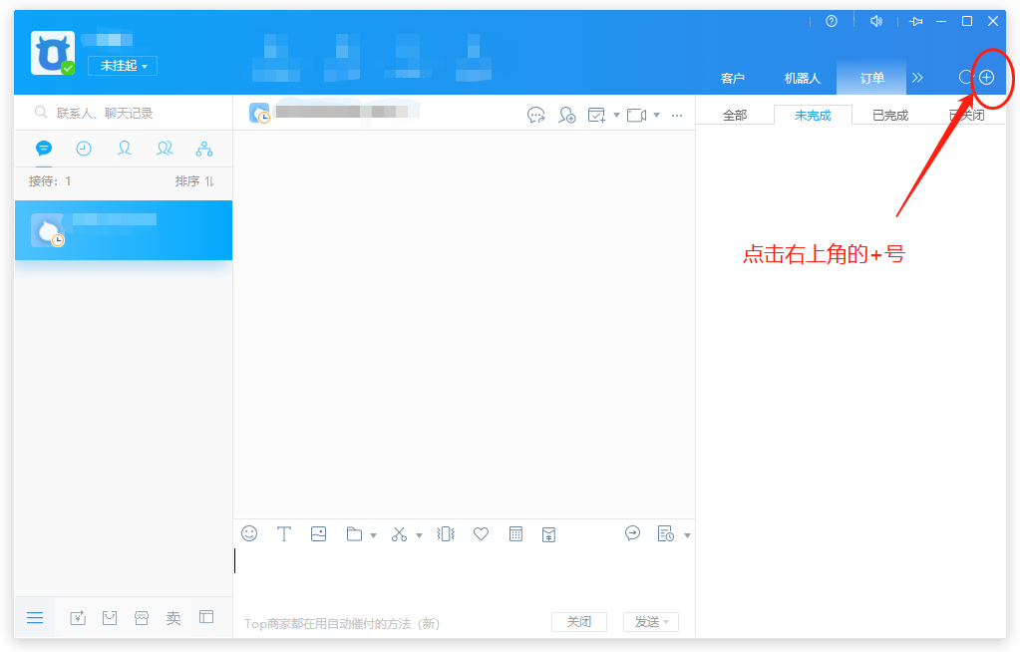Click the window shake icon
Viewport: 1020px width, 652px height.
[446, 533]
